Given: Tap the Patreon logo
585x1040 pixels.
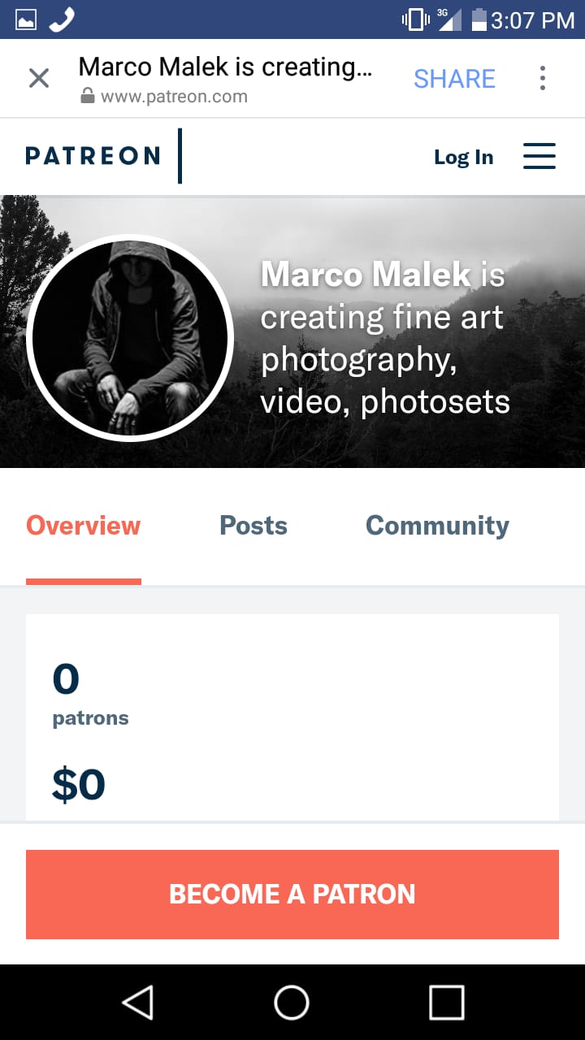Looking at the screenshot, I should pyautogui.click(x=93, y=156).
